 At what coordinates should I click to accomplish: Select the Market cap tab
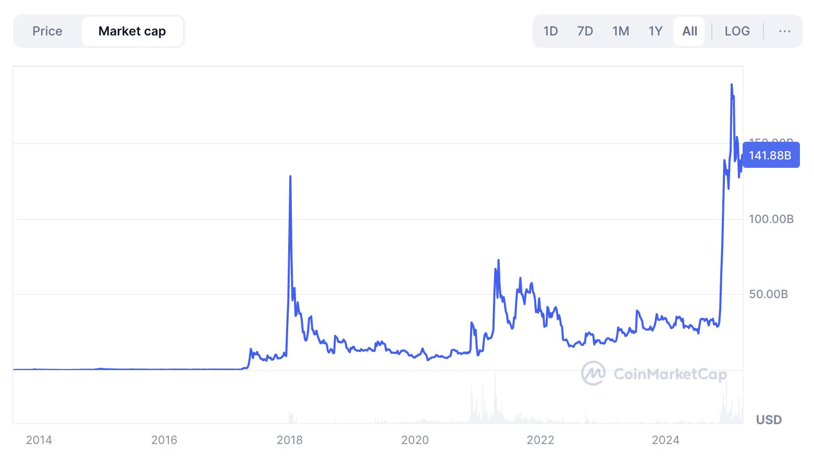point(132,31)
